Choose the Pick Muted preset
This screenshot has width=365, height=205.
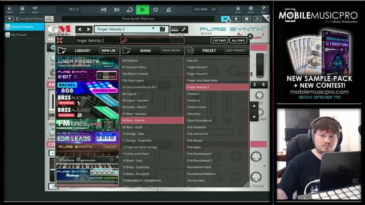point(217,141)
